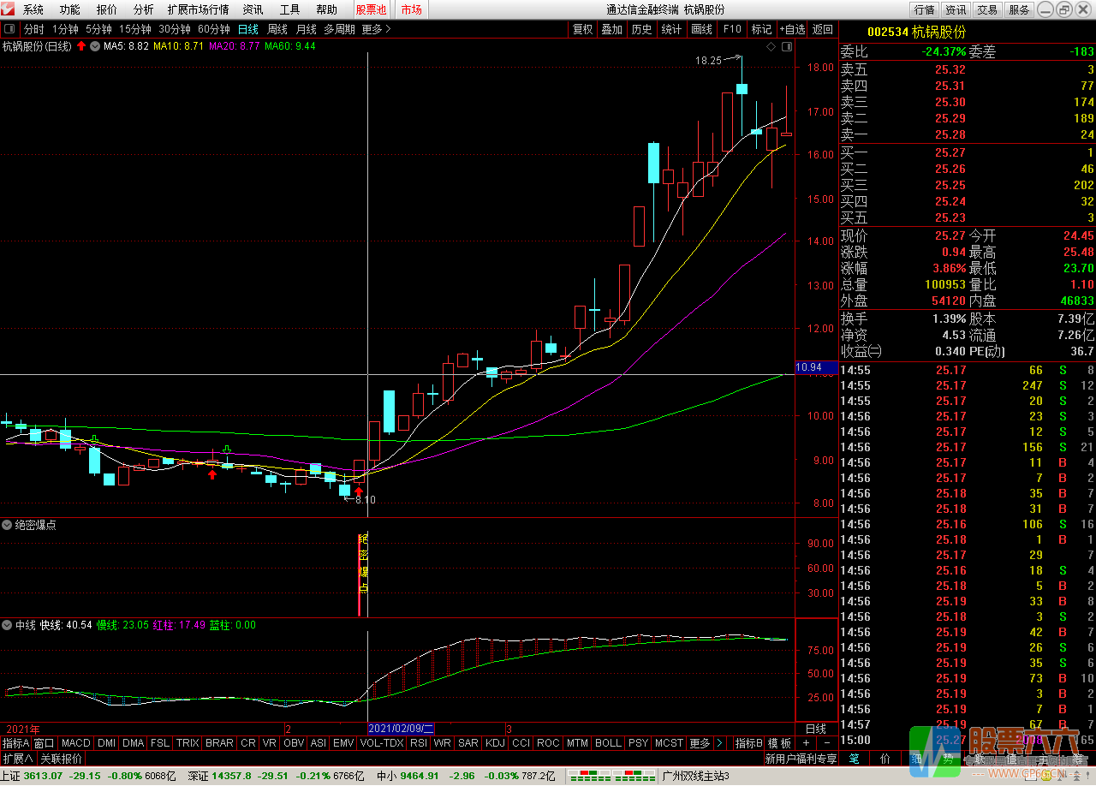Click the 服务 button at top right
The width and height of the screenshot is (1096, 786).
1019,9
